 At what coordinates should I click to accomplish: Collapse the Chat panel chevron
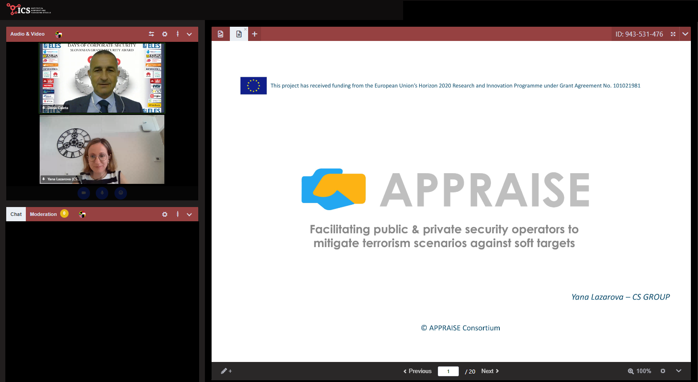click(189, 215)
